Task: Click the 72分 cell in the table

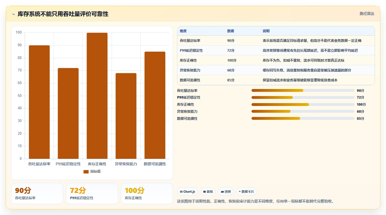Action: (231, 51)
